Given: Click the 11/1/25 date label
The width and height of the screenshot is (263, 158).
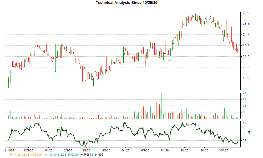Looking at the screenshot, I should click(9, 150).
